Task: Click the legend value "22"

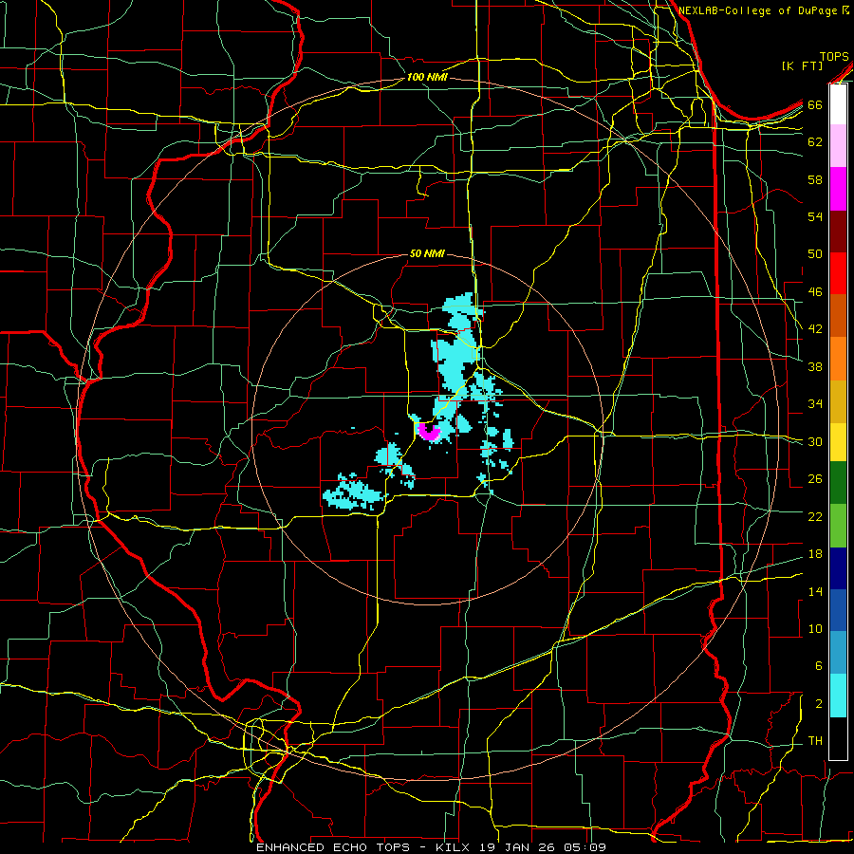Action: (x=815, y=516)
